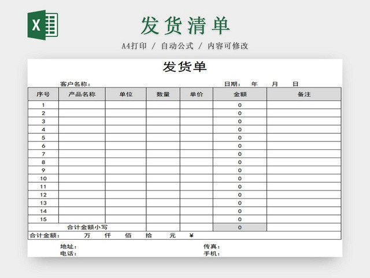This screenshot has height=278, width=370.
Task: Click the 合计金额： label
Action: 45,236
